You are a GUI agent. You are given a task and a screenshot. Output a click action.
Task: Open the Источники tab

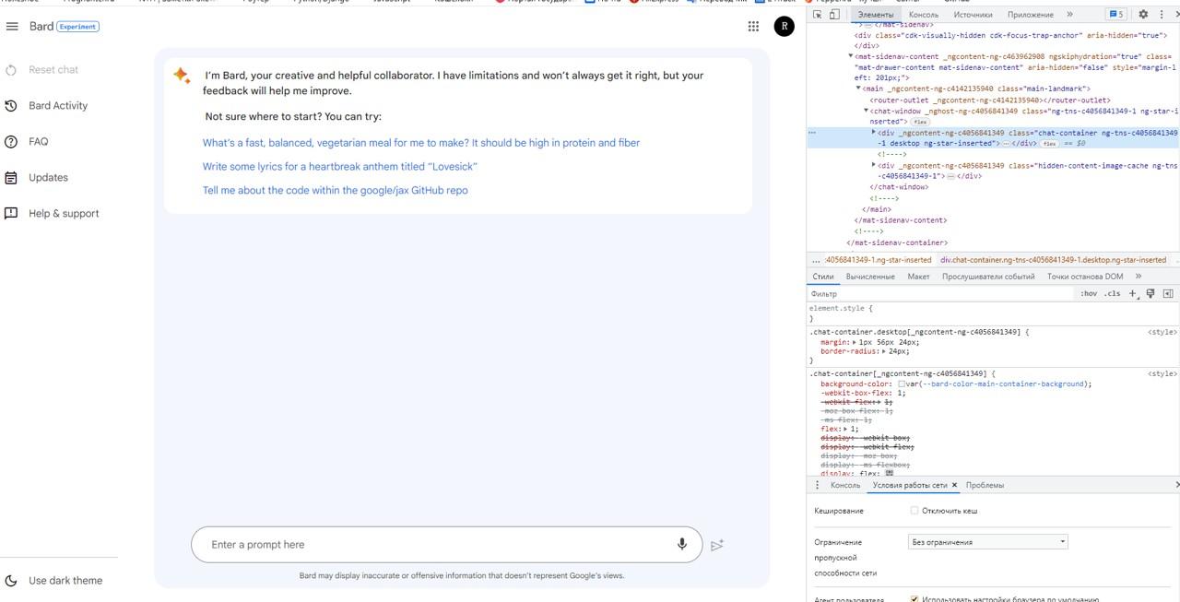973,15
